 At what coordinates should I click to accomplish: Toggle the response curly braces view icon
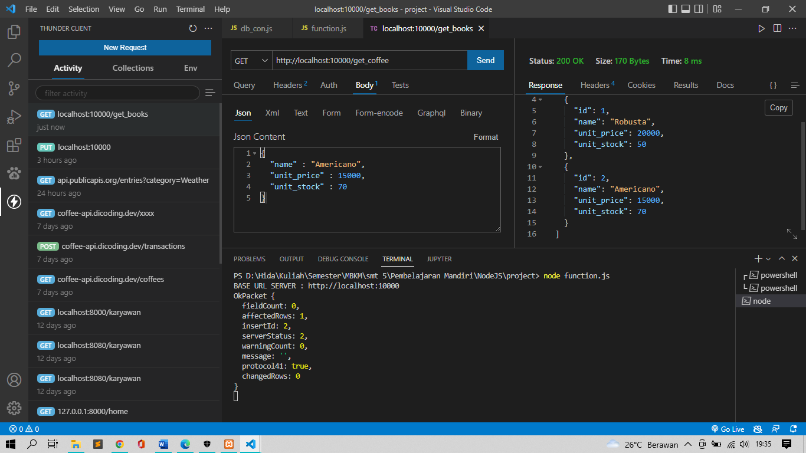[773, 86]
